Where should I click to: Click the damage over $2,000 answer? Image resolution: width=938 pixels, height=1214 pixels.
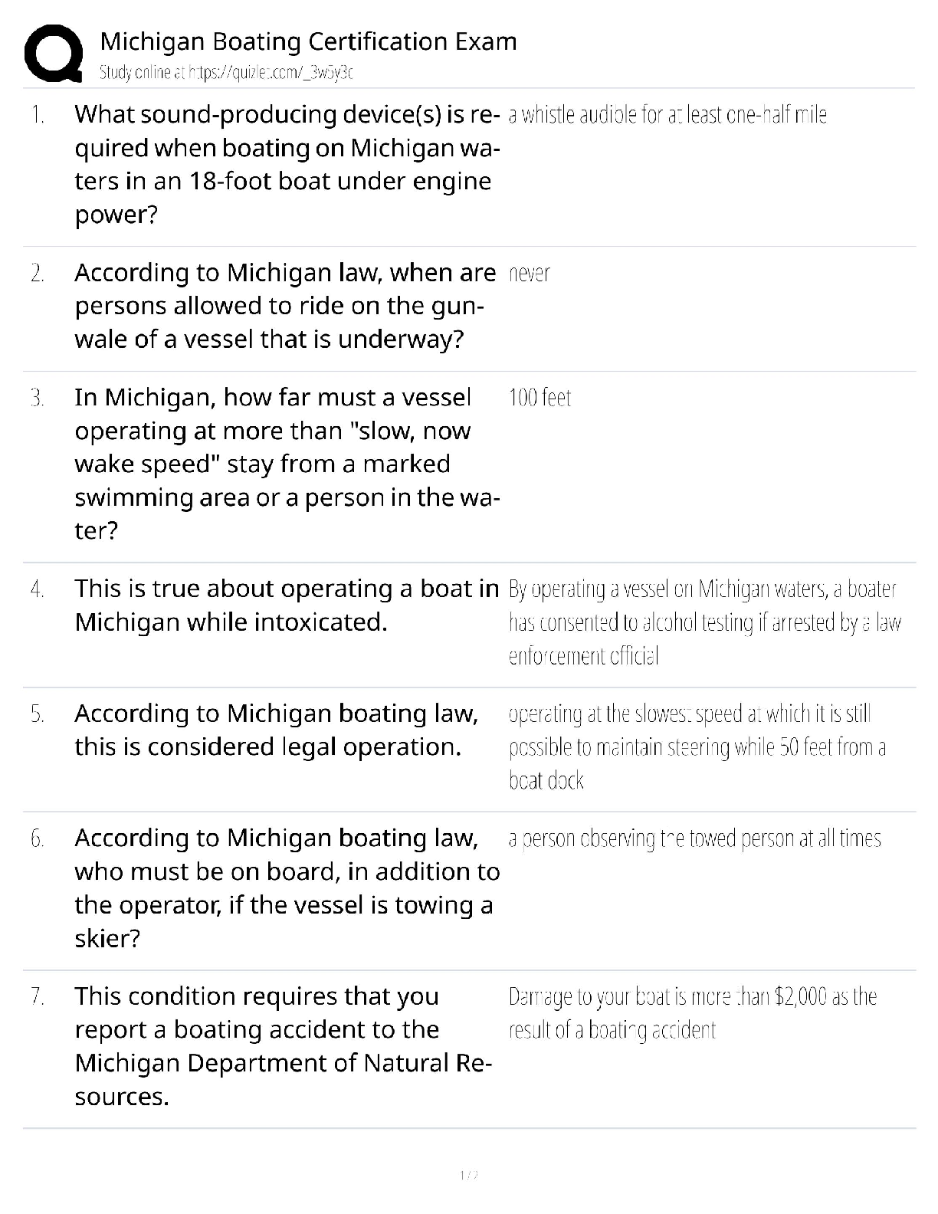pos(692,1012)
